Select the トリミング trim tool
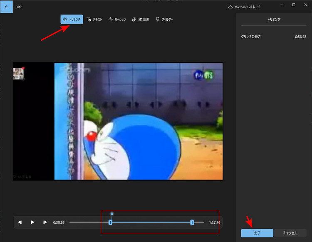This screenshot has width=312, height=242. [x=72, y=20]
